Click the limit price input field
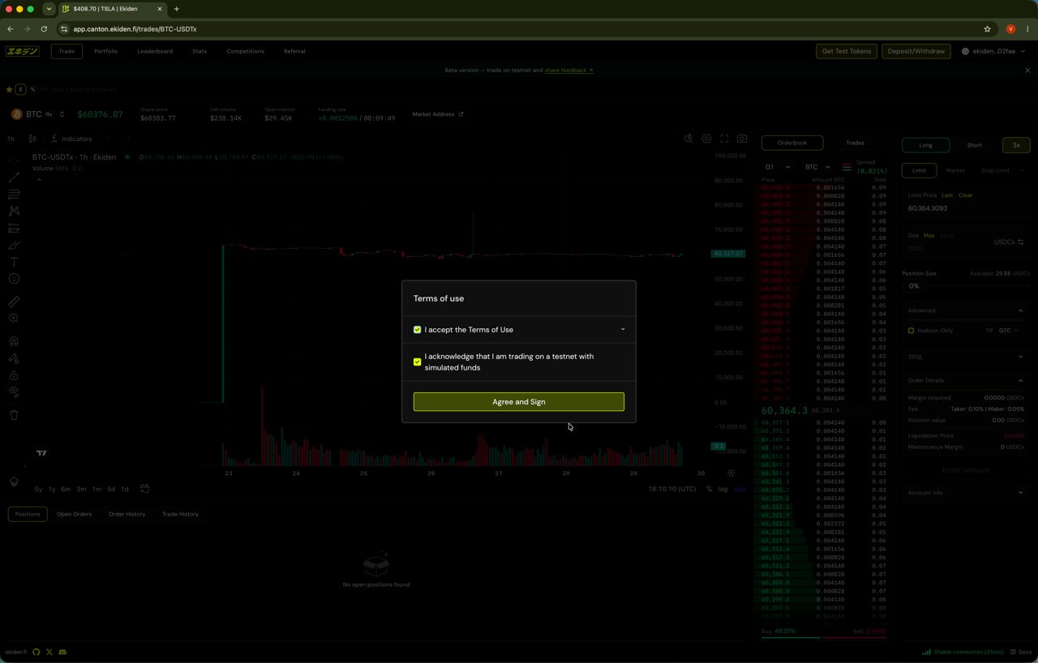 [966, 208]
